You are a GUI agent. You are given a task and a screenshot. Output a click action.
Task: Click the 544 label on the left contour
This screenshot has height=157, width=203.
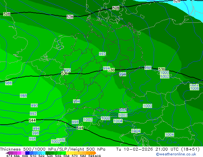point(32,120)
